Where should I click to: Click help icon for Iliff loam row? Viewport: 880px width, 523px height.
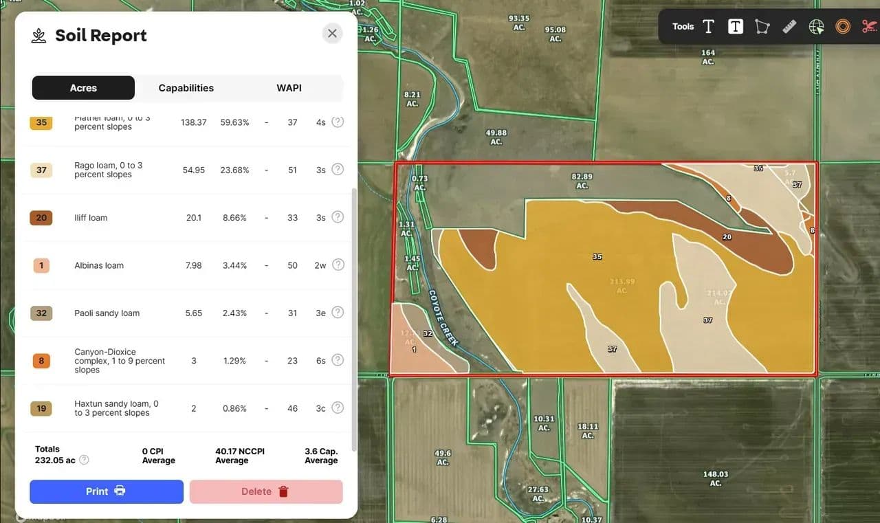pyautogui.click(x=338, y=217)
